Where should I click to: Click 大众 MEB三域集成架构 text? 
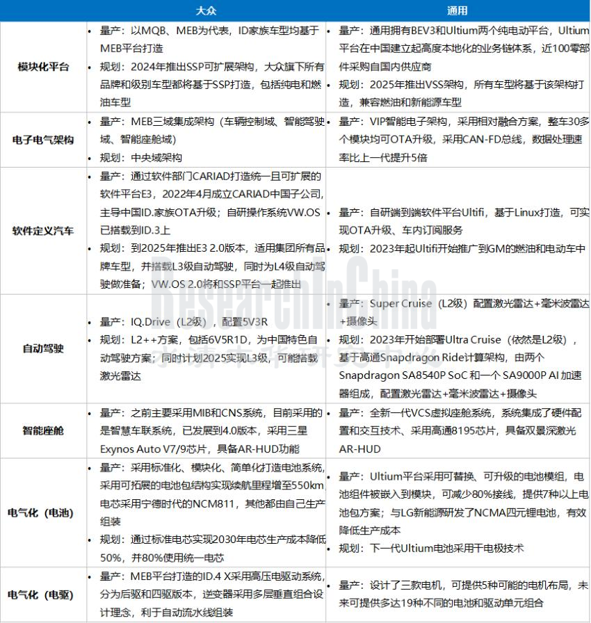pyautogui.click(x=212, y=130)
